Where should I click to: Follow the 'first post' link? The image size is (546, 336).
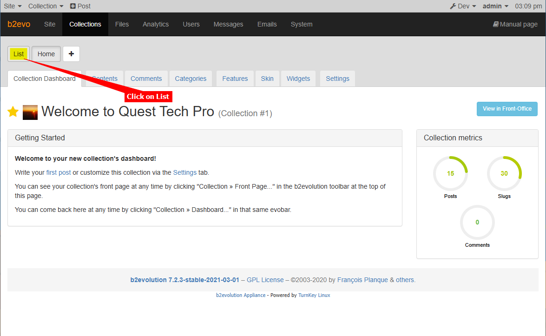(x=59, y=172)
